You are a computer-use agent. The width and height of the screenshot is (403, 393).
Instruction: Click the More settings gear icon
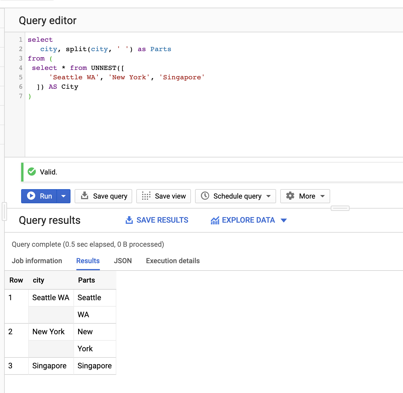point(290,196)
